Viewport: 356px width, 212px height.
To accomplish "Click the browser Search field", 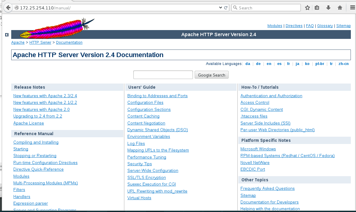I will click(x=266, y=8).
